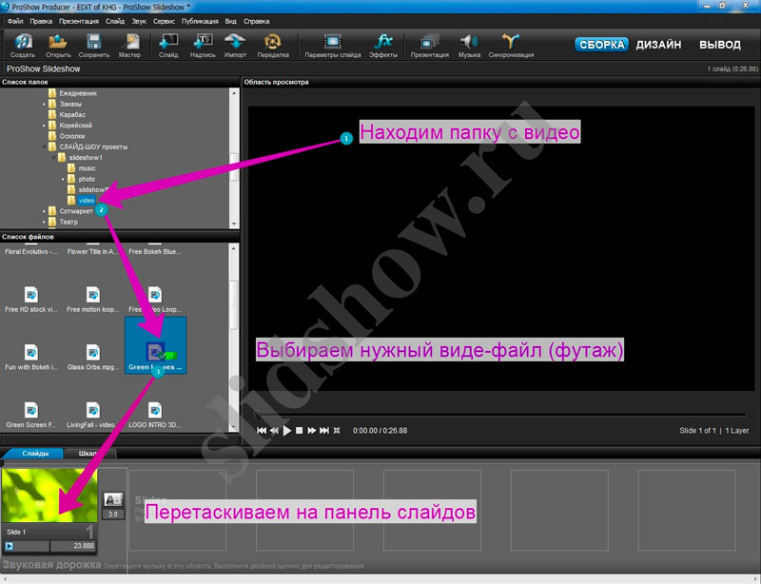Select file Fun with Bokeh i...
Viewport: 761px width, 584px height.
click(x=31, y=358)
